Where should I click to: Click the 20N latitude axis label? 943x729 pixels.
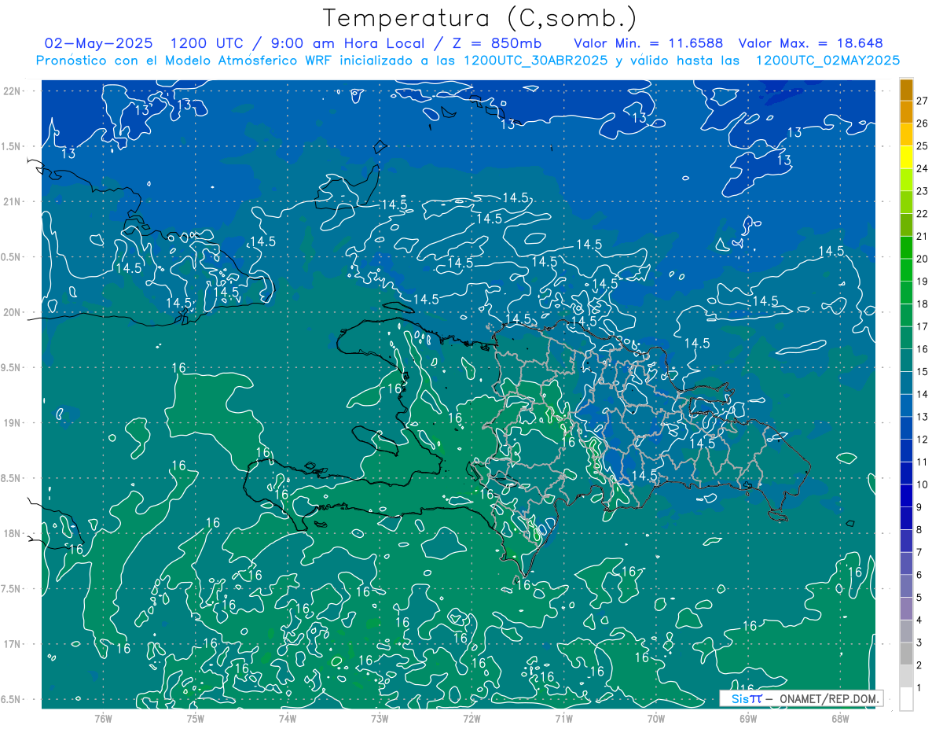point(12,312)
